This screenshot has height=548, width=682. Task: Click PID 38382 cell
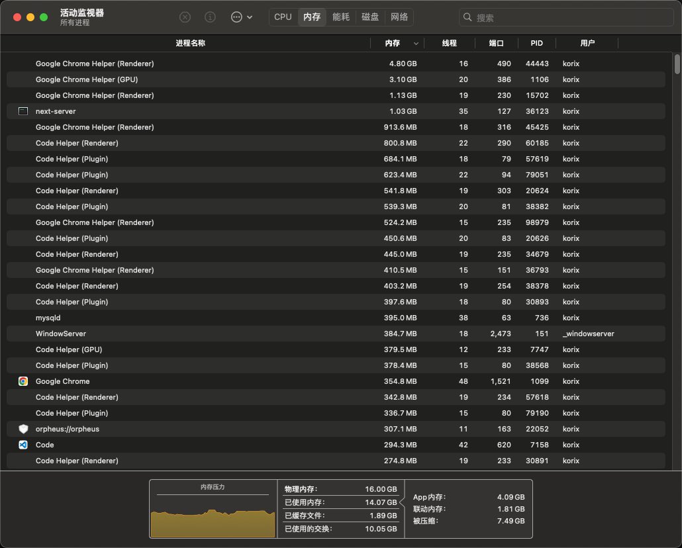(x=537, y=206)
